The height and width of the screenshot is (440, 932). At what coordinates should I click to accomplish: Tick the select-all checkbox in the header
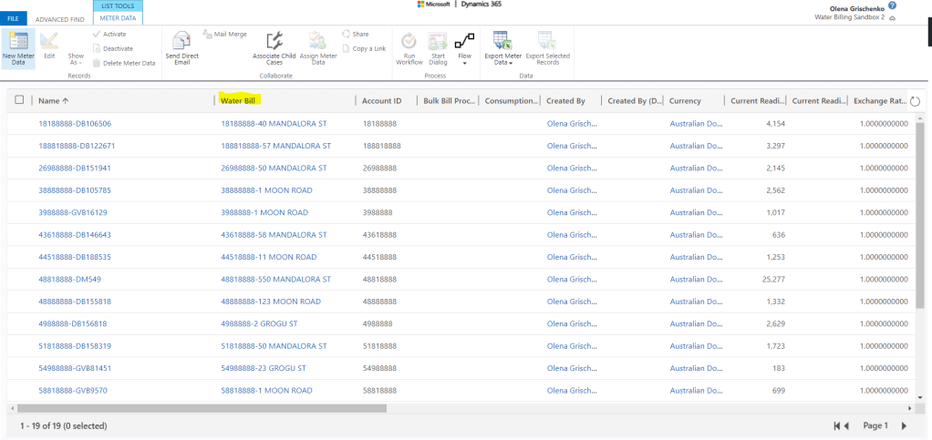(x=20, y=100)
